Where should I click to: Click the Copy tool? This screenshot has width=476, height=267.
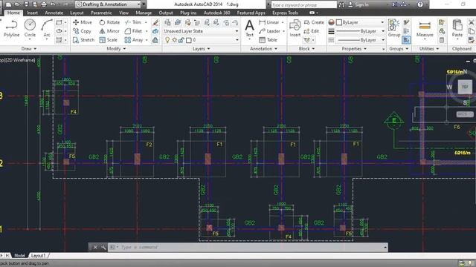(82, 31)
